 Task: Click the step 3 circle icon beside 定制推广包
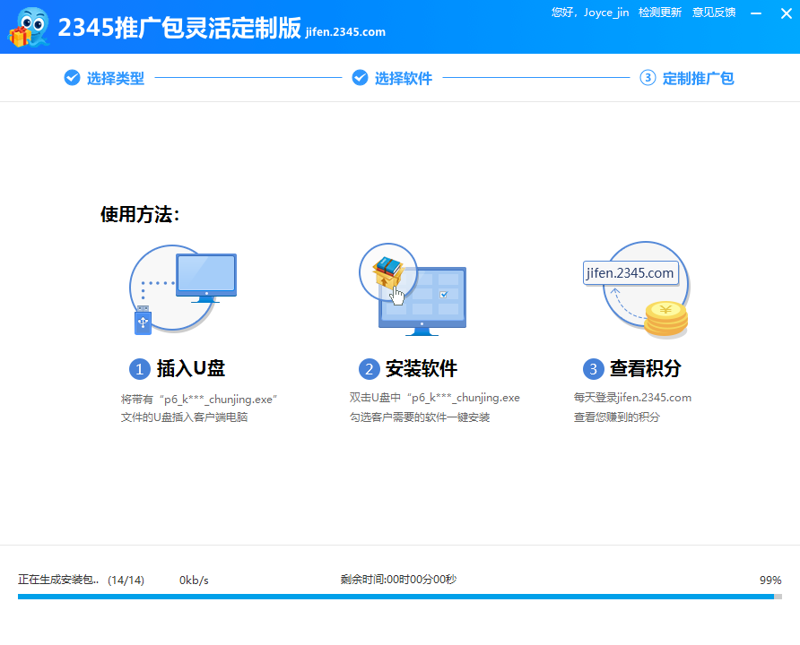[648, 78]
